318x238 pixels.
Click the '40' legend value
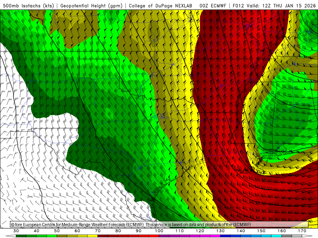(x=37, y=231)
